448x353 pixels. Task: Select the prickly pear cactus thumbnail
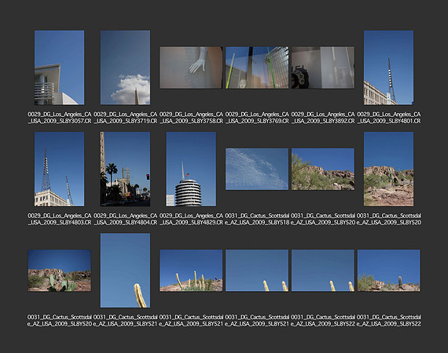click(x=60, y=271)
